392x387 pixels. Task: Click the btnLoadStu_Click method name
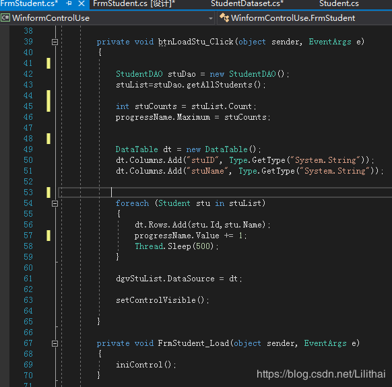tap(196, 42)
